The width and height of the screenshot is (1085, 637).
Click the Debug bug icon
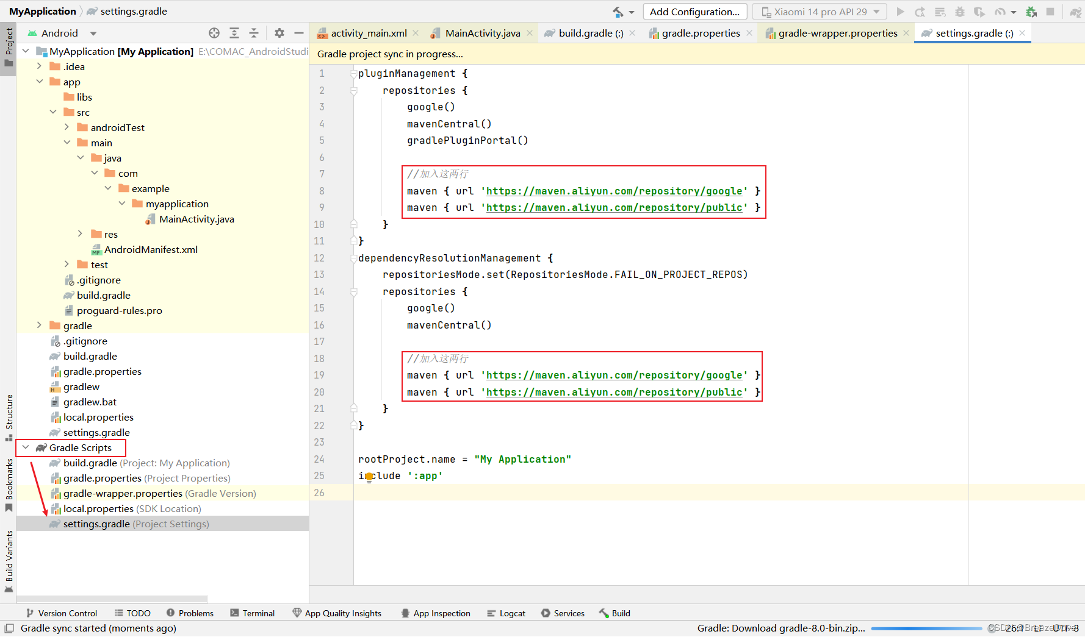(x=960, y=12)
